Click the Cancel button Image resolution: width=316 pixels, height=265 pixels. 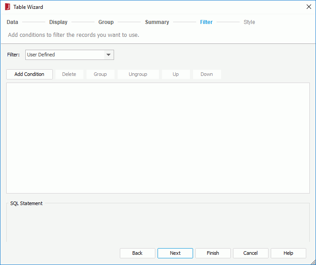(x=250, y=253)
